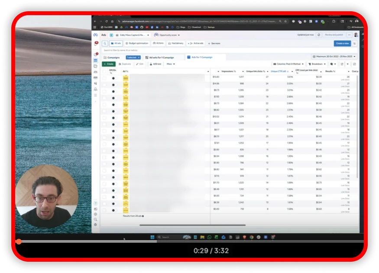Viewport: 379px width, 273px height.
Task: Click the Create a view button
Action: (x=342, y=43)
